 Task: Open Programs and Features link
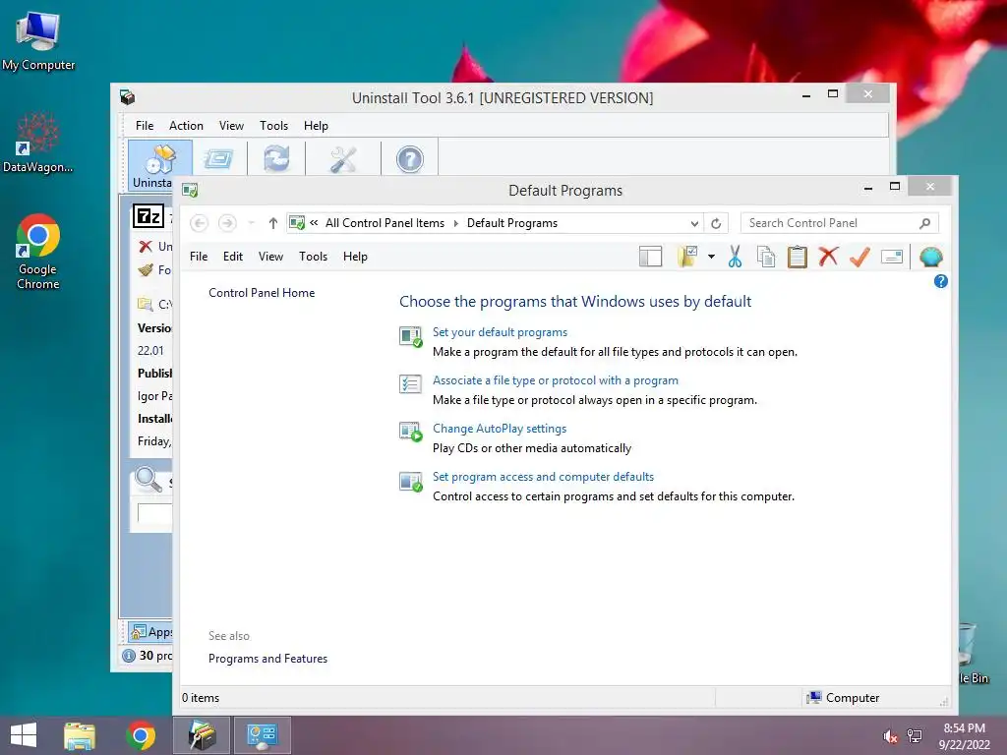coord(267,658)
